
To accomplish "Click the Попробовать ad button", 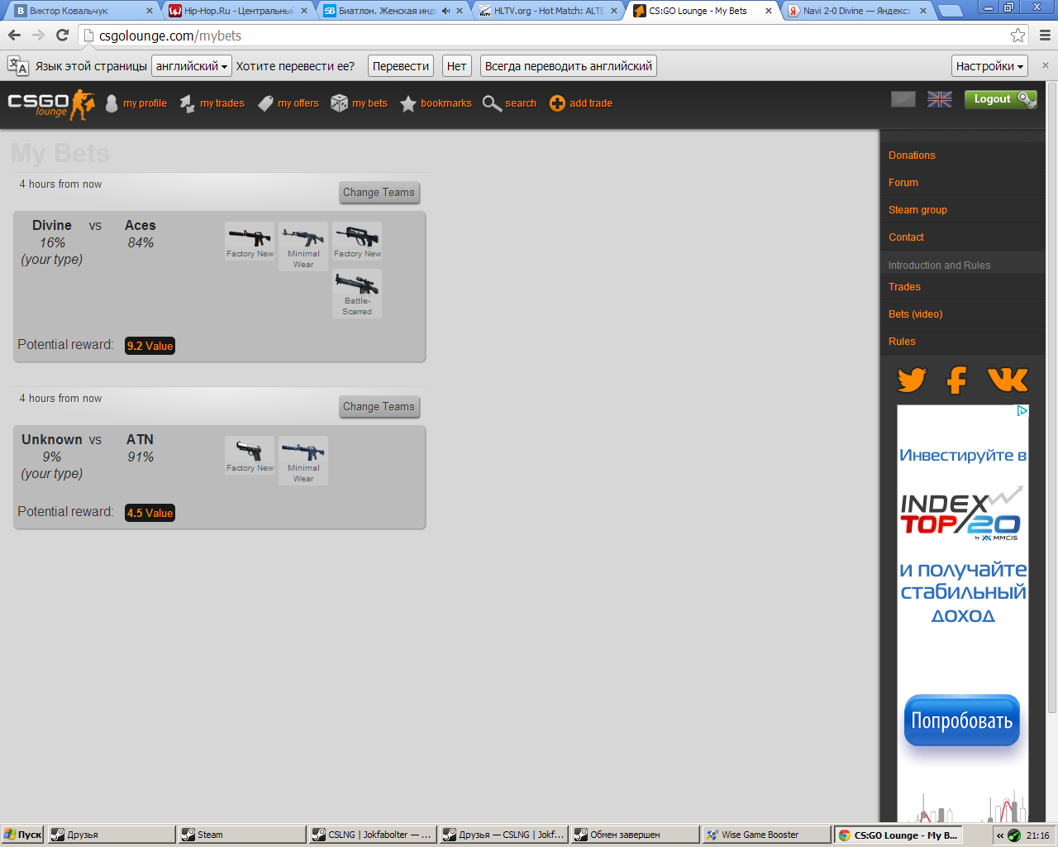I will 962,720.
